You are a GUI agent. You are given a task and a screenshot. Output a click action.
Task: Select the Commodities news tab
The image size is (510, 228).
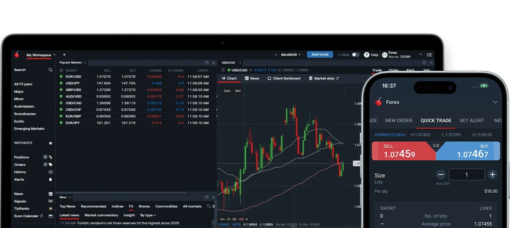click(166, 206)
